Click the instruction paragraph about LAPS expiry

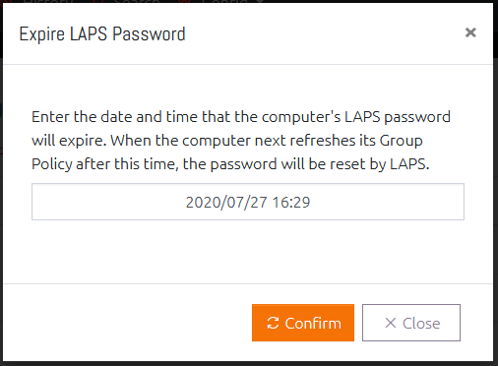(241, 141)
